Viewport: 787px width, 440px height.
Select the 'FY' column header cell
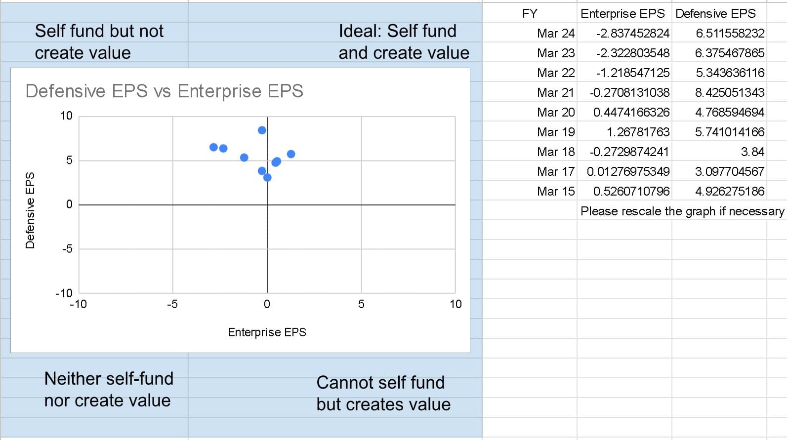click(x=529, y=13)
